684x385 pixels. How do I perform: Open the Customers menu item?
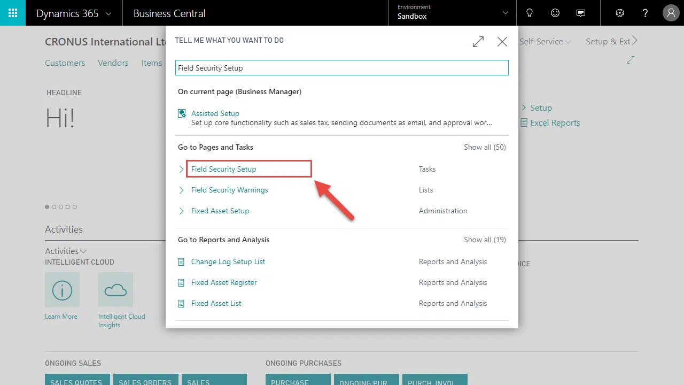click(65, 63)
